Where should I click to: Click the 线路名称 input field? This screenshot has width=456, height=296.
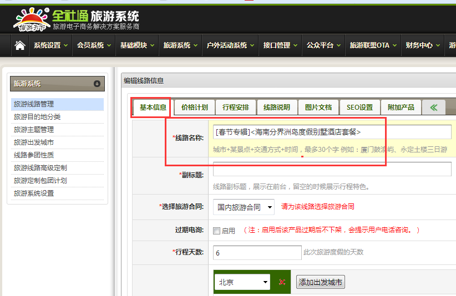point(332,132)
